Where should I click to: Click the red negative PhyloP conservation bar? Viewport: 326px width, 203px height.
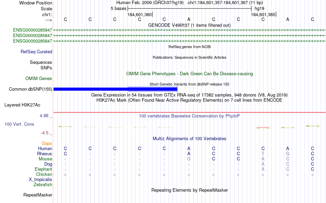[x=263, y=128]
